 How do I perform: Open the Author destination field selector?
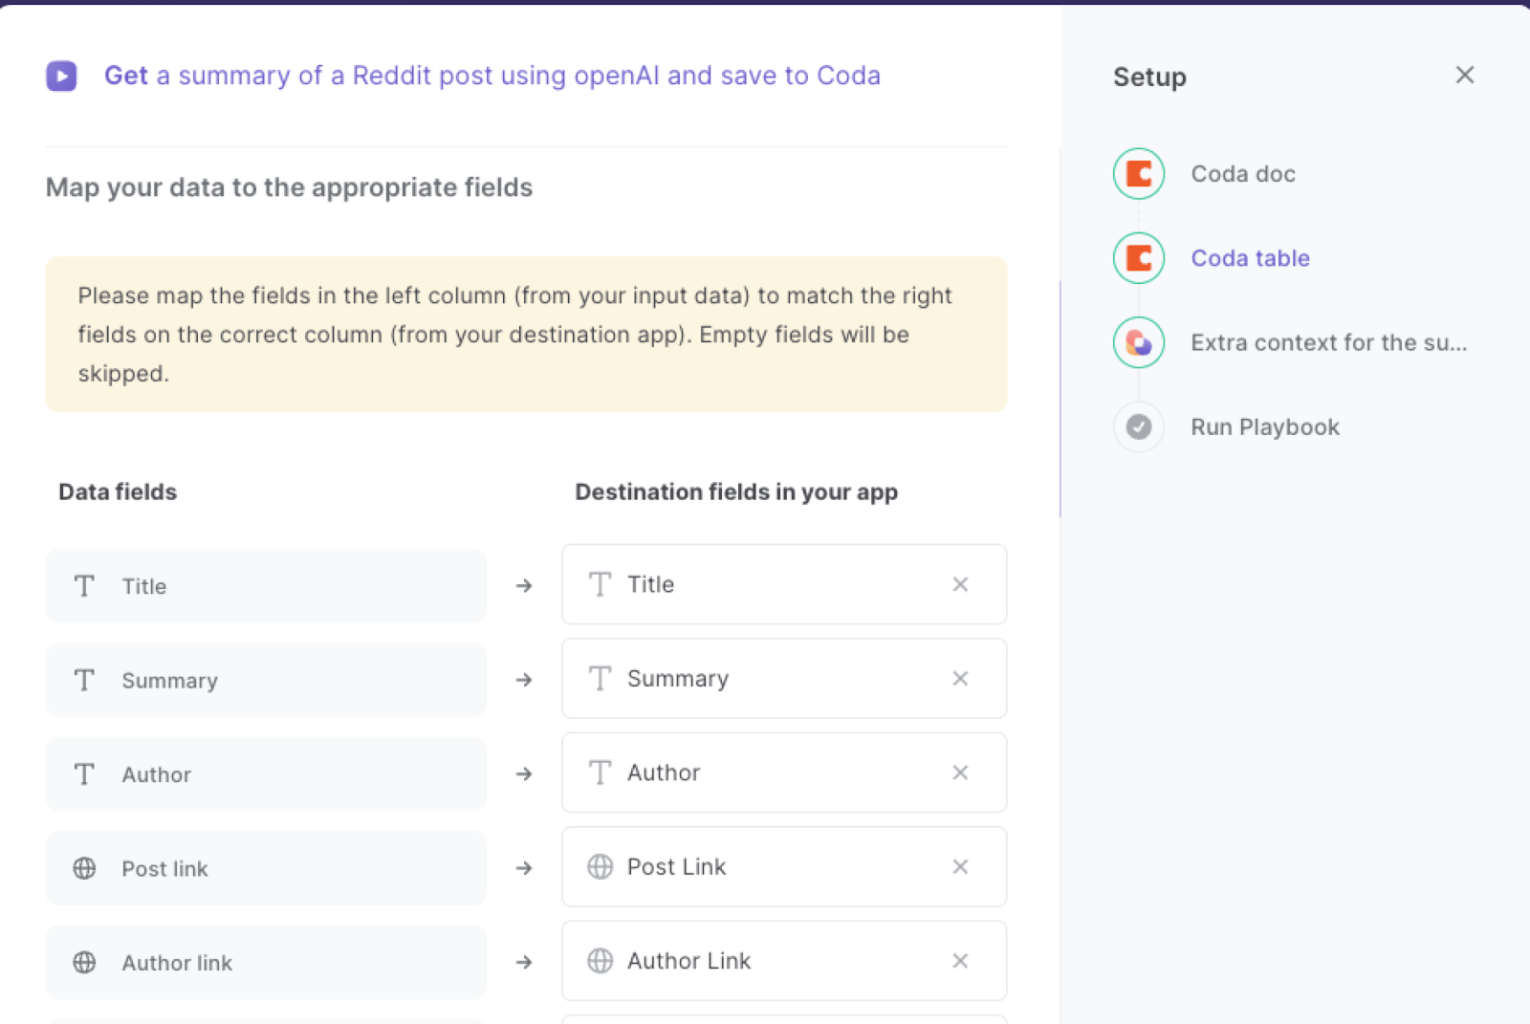pos(755,773)
